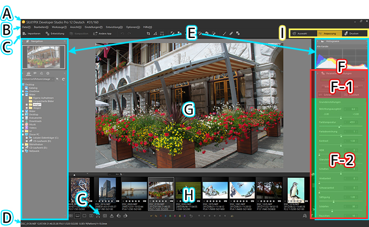
Task: Click the refresh icon beside the folder path
Action: coord(64,79)
